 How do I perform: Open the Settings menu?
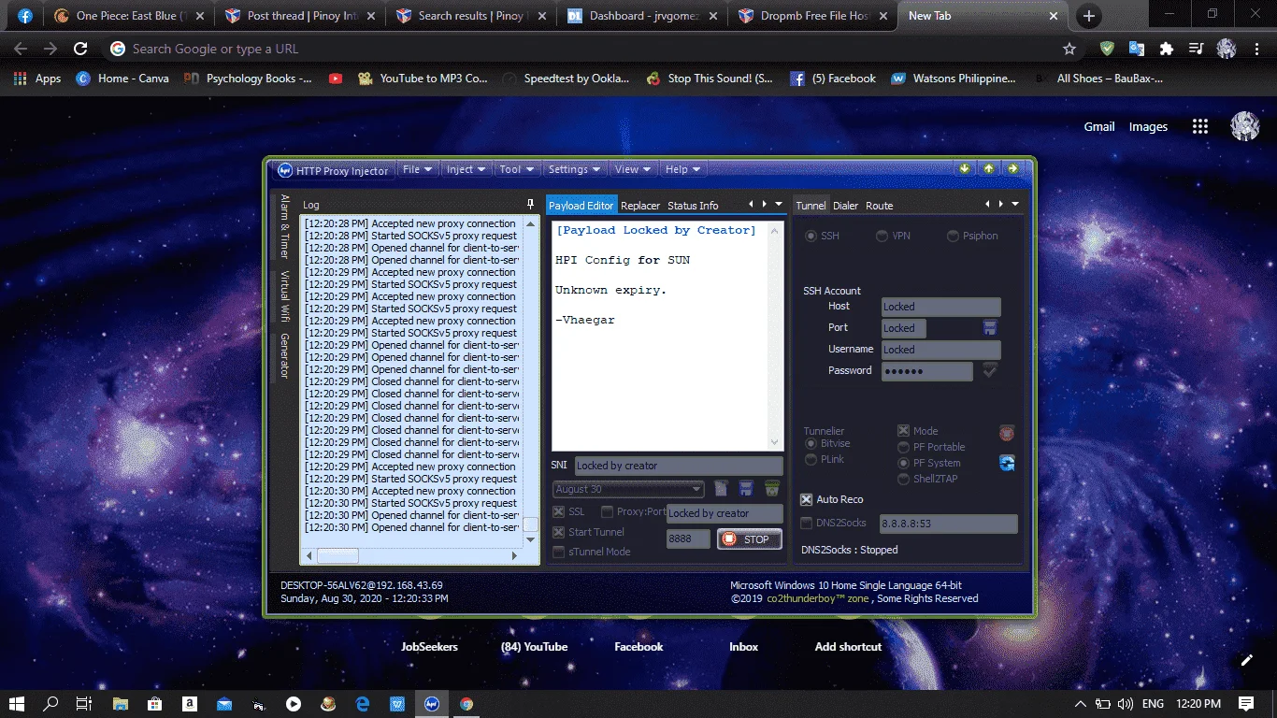click(574, 169)
